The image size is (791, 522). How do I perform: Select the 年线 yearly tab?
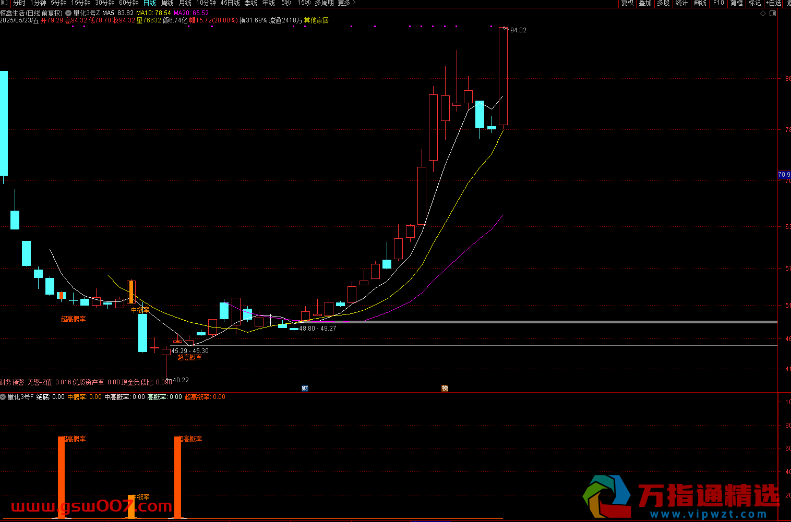click(269, 3)
